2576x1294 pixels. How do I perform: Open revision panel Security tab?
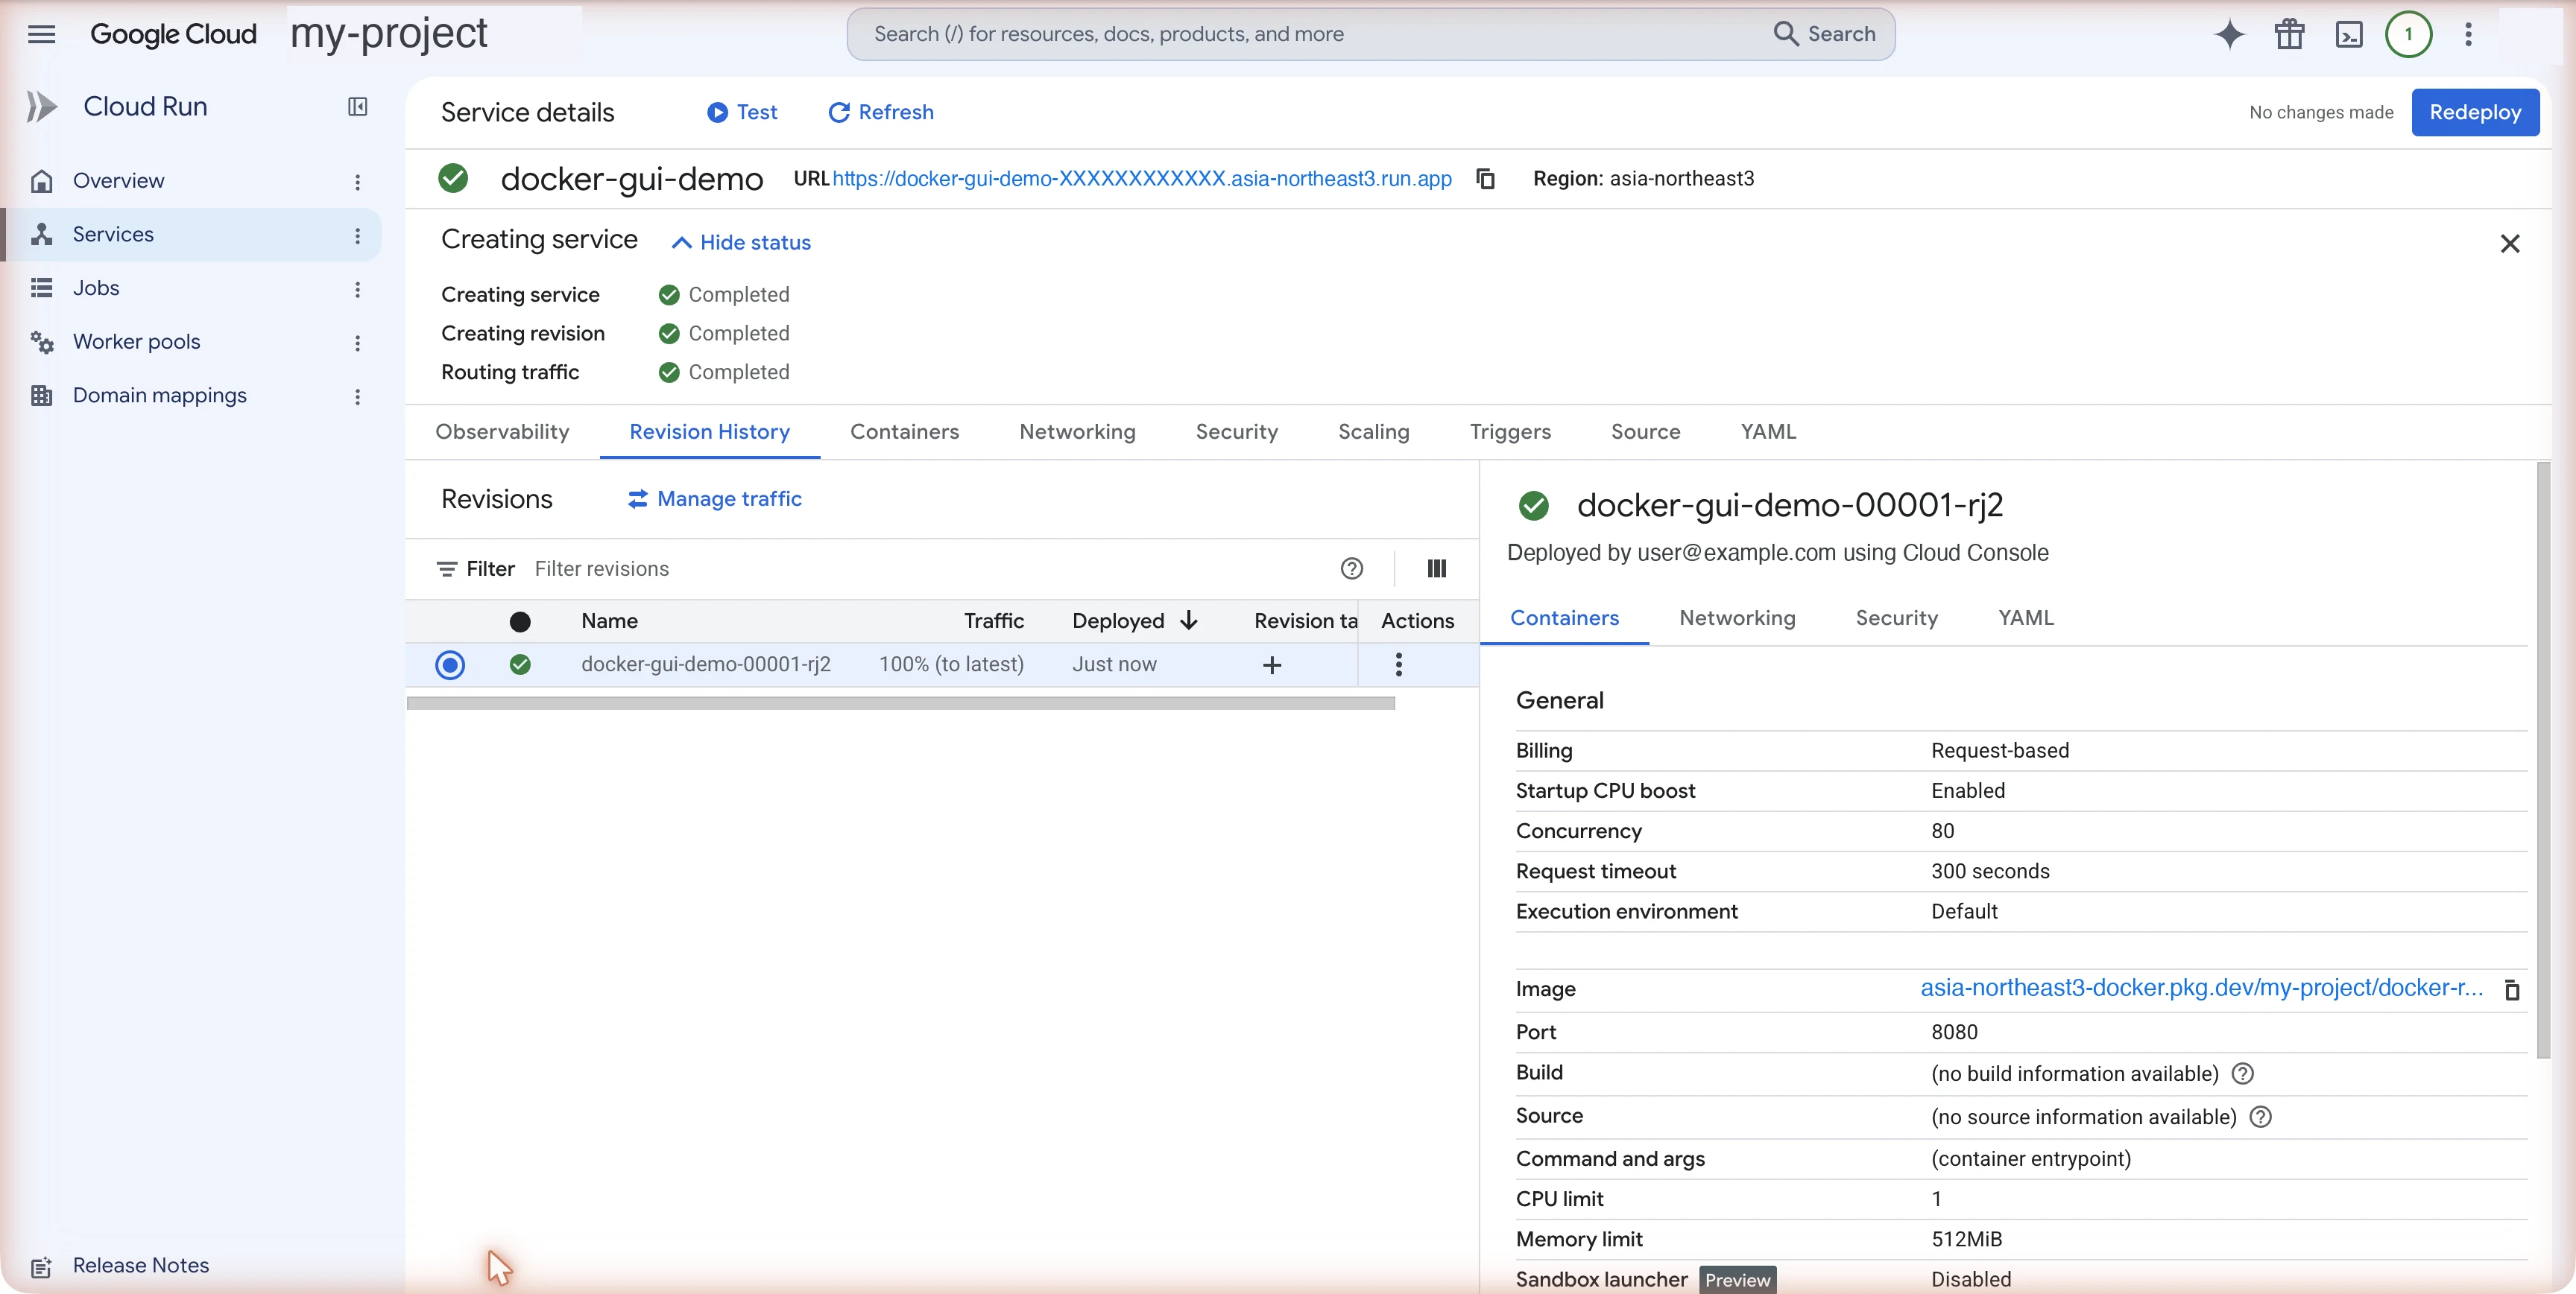(1896, 618)
